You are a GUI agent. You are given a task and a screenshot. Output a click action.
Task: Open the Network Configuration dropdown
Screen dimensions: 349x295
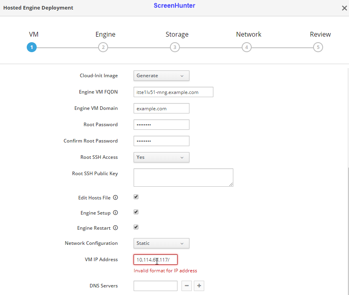(x=161, y=243)
